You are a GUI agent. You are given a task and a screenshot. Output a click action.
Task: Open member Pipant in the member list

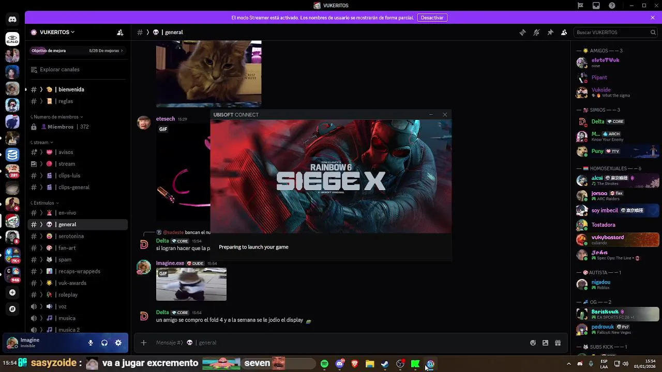[617, 78]
